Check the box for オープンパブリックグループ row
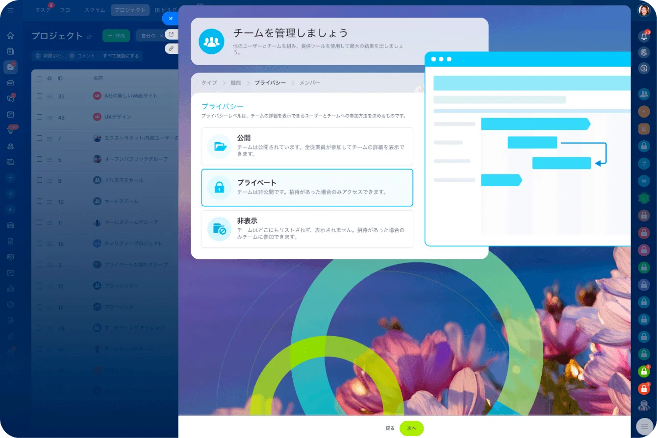 coord(39,159)
